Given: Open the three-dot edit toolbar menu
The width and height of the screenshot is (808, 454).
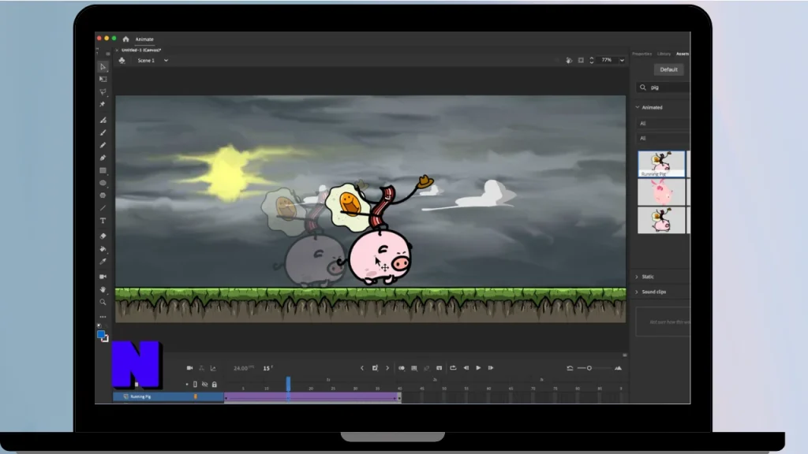Looking at the screenshot, I should [103, 317].
